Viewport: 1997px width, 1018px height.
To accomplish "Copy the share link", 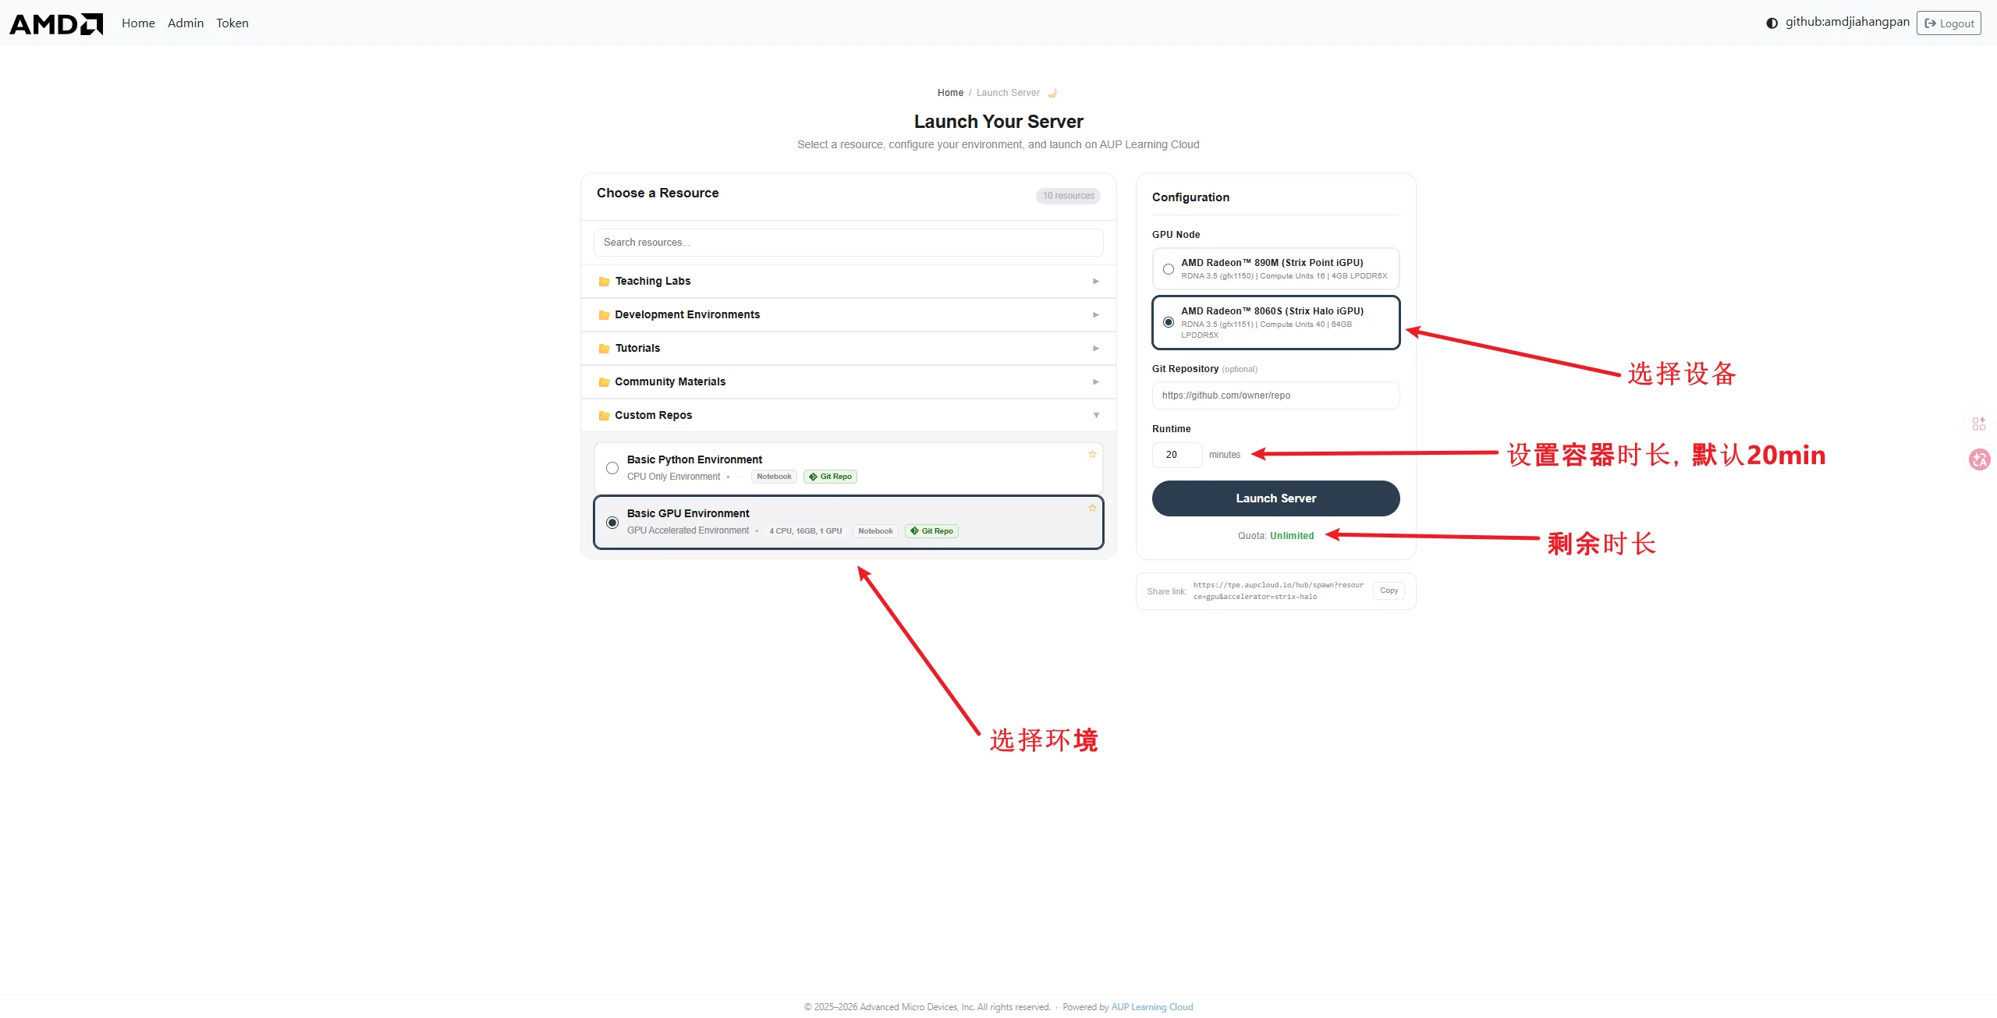I will tap(1389, 591).
